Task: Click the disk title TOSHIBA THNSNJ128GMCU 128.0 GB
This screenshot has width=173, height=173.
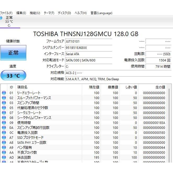Action: click(x=86, y=34)
